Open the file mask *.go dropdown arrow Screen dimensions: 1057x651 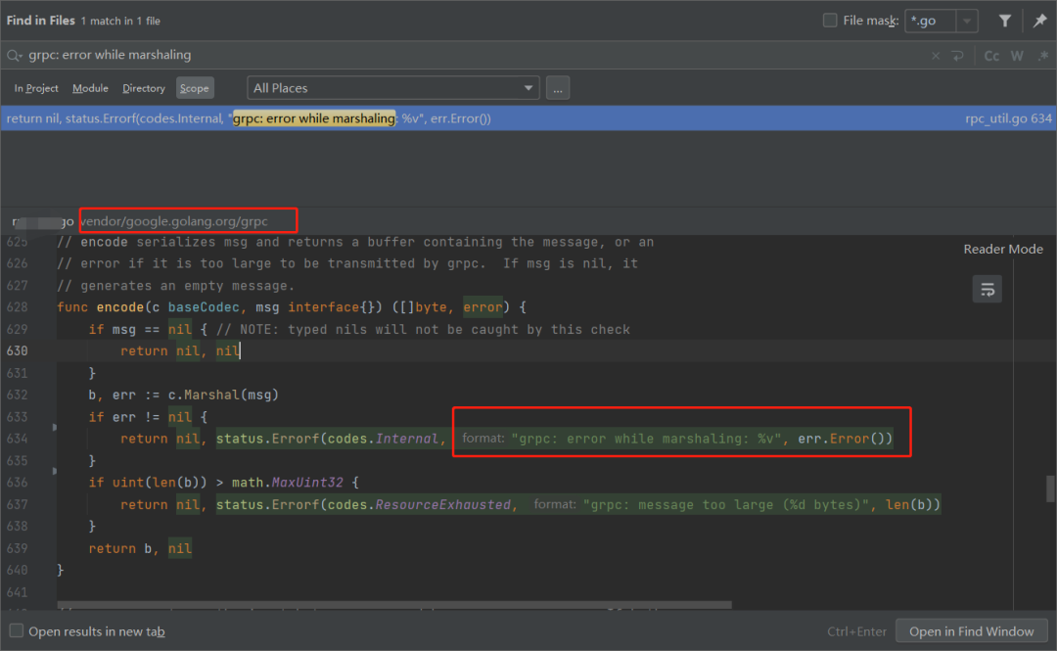tap(967, 21)
